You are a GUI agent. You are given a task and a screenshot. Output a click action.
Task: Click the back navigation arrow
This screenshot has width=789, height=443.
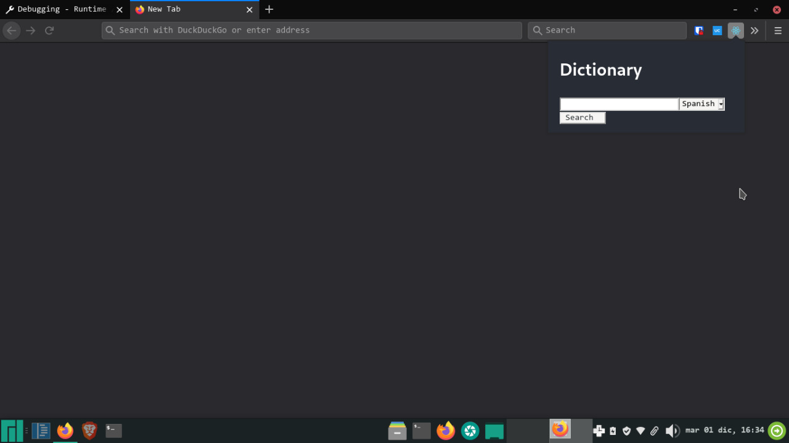point(11,30)
